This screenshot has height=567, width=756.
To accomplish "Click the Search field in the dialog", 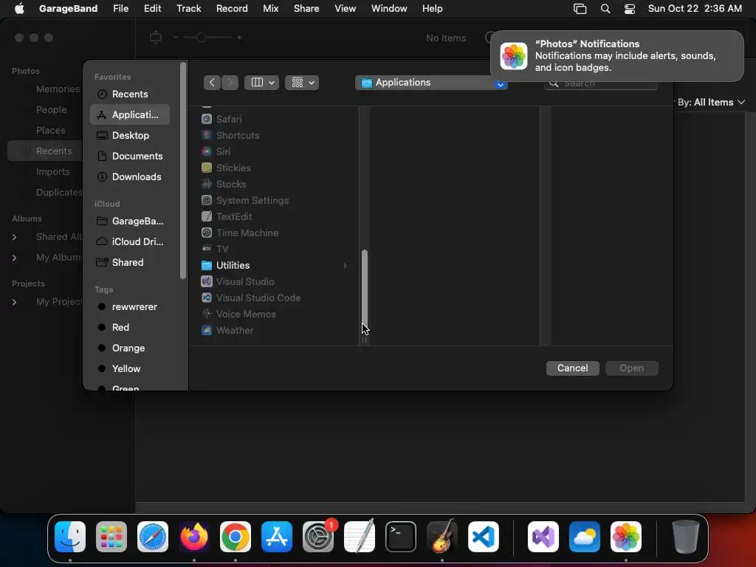I will (601, 83).
